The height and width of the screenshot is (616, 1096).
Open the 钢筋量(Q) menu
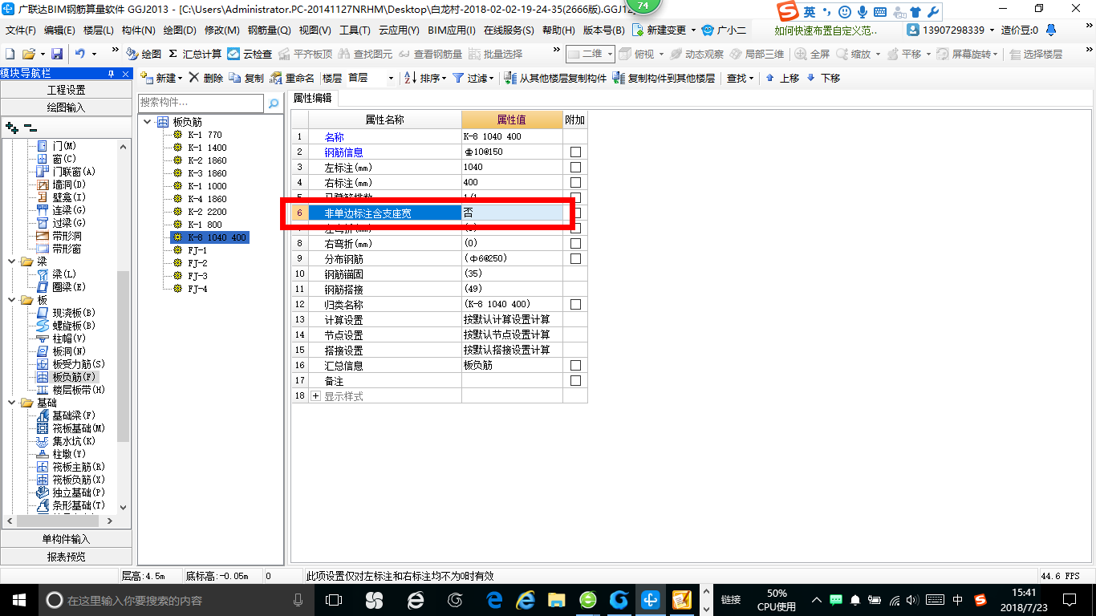(x=269, y=30)
